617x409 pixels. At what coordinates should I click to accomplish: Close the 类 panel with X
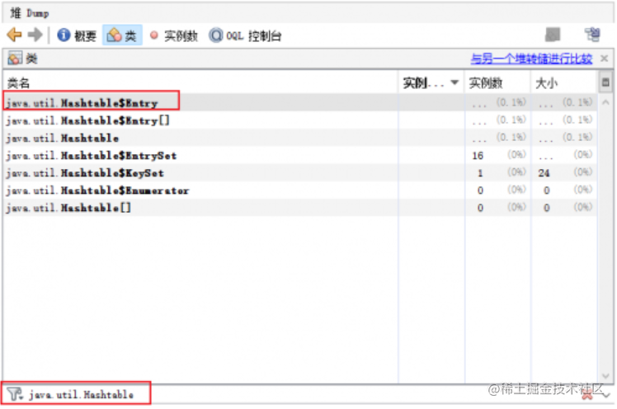[604, 59]
